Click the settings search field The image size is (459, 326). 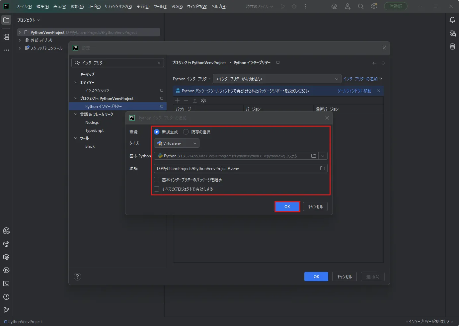117,63
